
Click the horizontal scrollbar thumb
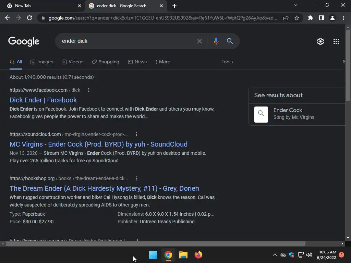tap(156, 243)
